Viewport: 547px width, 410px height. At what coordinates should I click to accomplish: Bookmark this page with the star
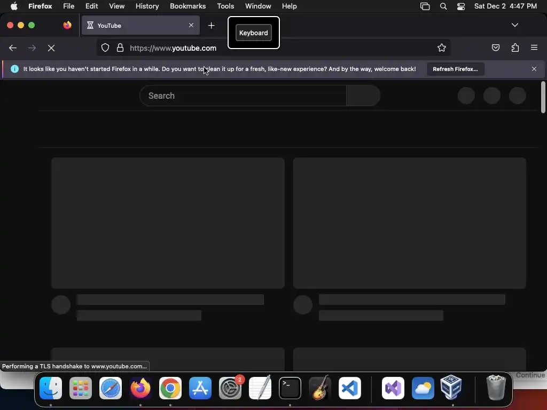click(442, 48)
